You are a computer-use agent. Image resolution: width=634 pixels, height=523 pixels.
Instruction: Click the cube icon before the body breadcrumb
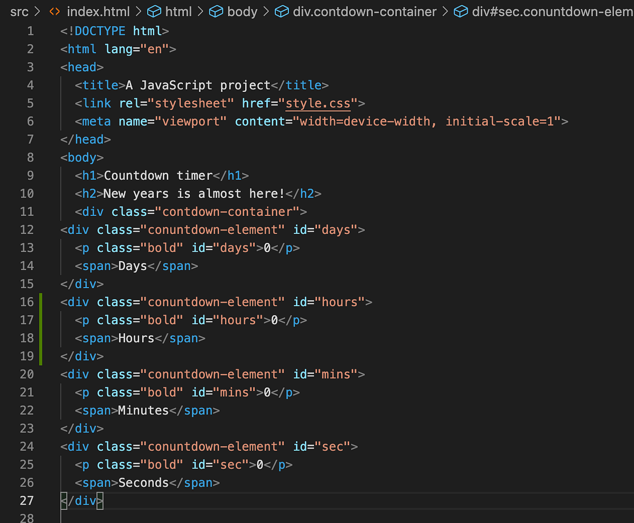(216, 11)
